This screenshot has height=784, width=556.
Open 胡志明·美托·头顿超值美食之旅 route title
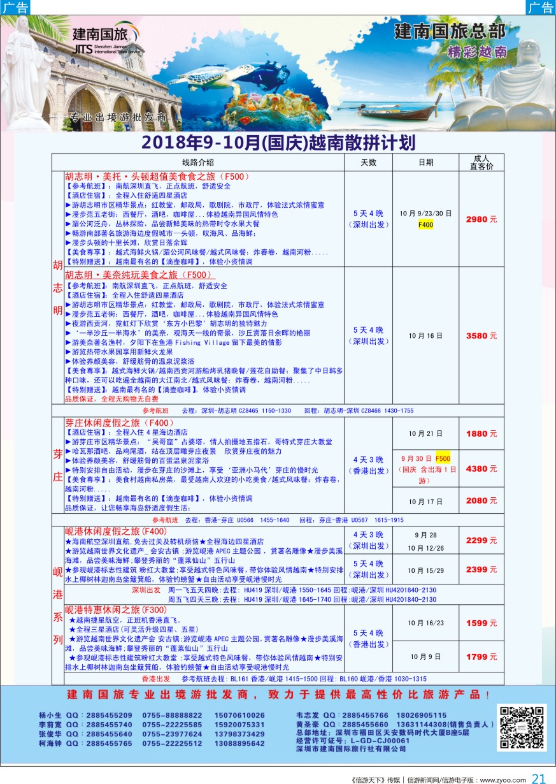pos(157,177)
